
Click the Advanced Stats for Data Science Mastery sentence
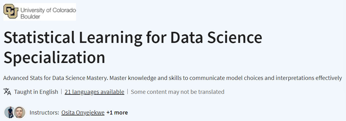pos(56,78)
